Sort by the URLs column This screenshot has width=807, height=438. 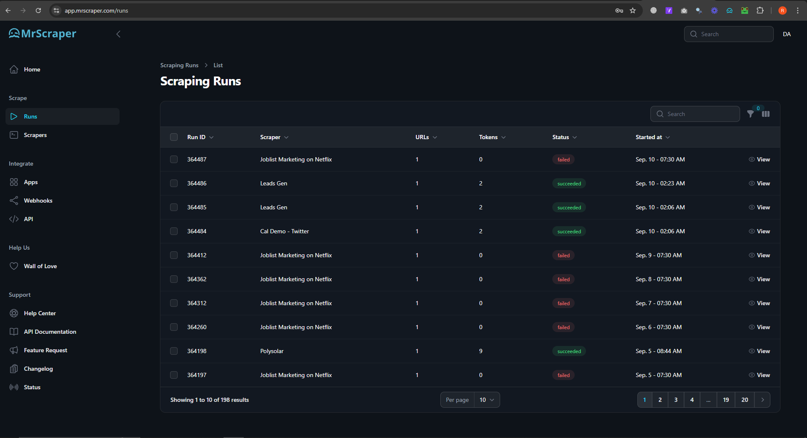coord(426,137)
